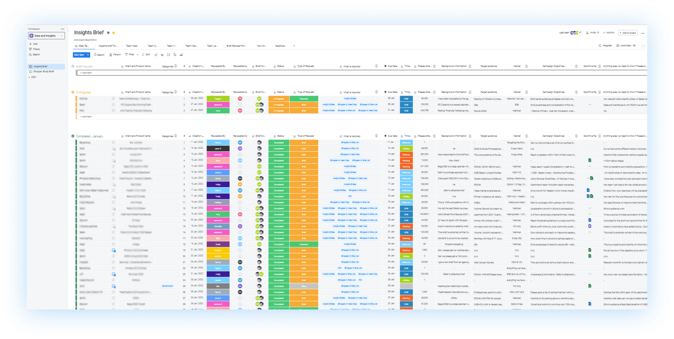
Task: Switch to the Brief Request Form tab
Action: pyautogui.click(x=236, y=46)
